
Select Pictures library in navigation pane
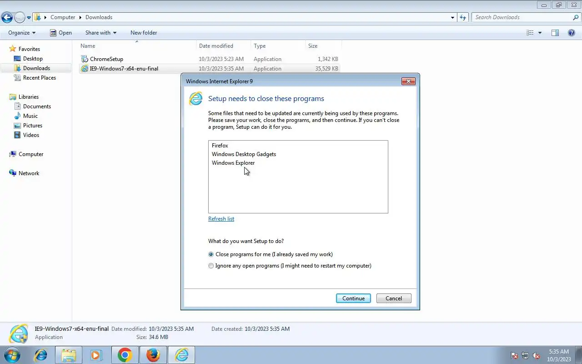coord(33,126)
